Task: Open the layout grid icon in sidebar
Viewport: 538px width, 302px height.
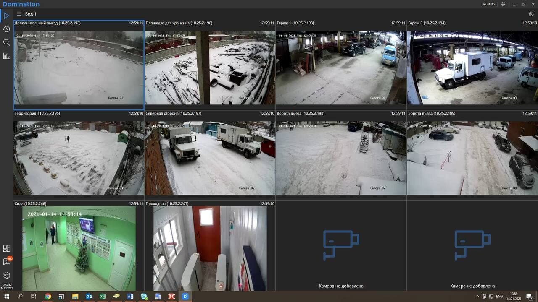Action: click(x=6, y=248)
